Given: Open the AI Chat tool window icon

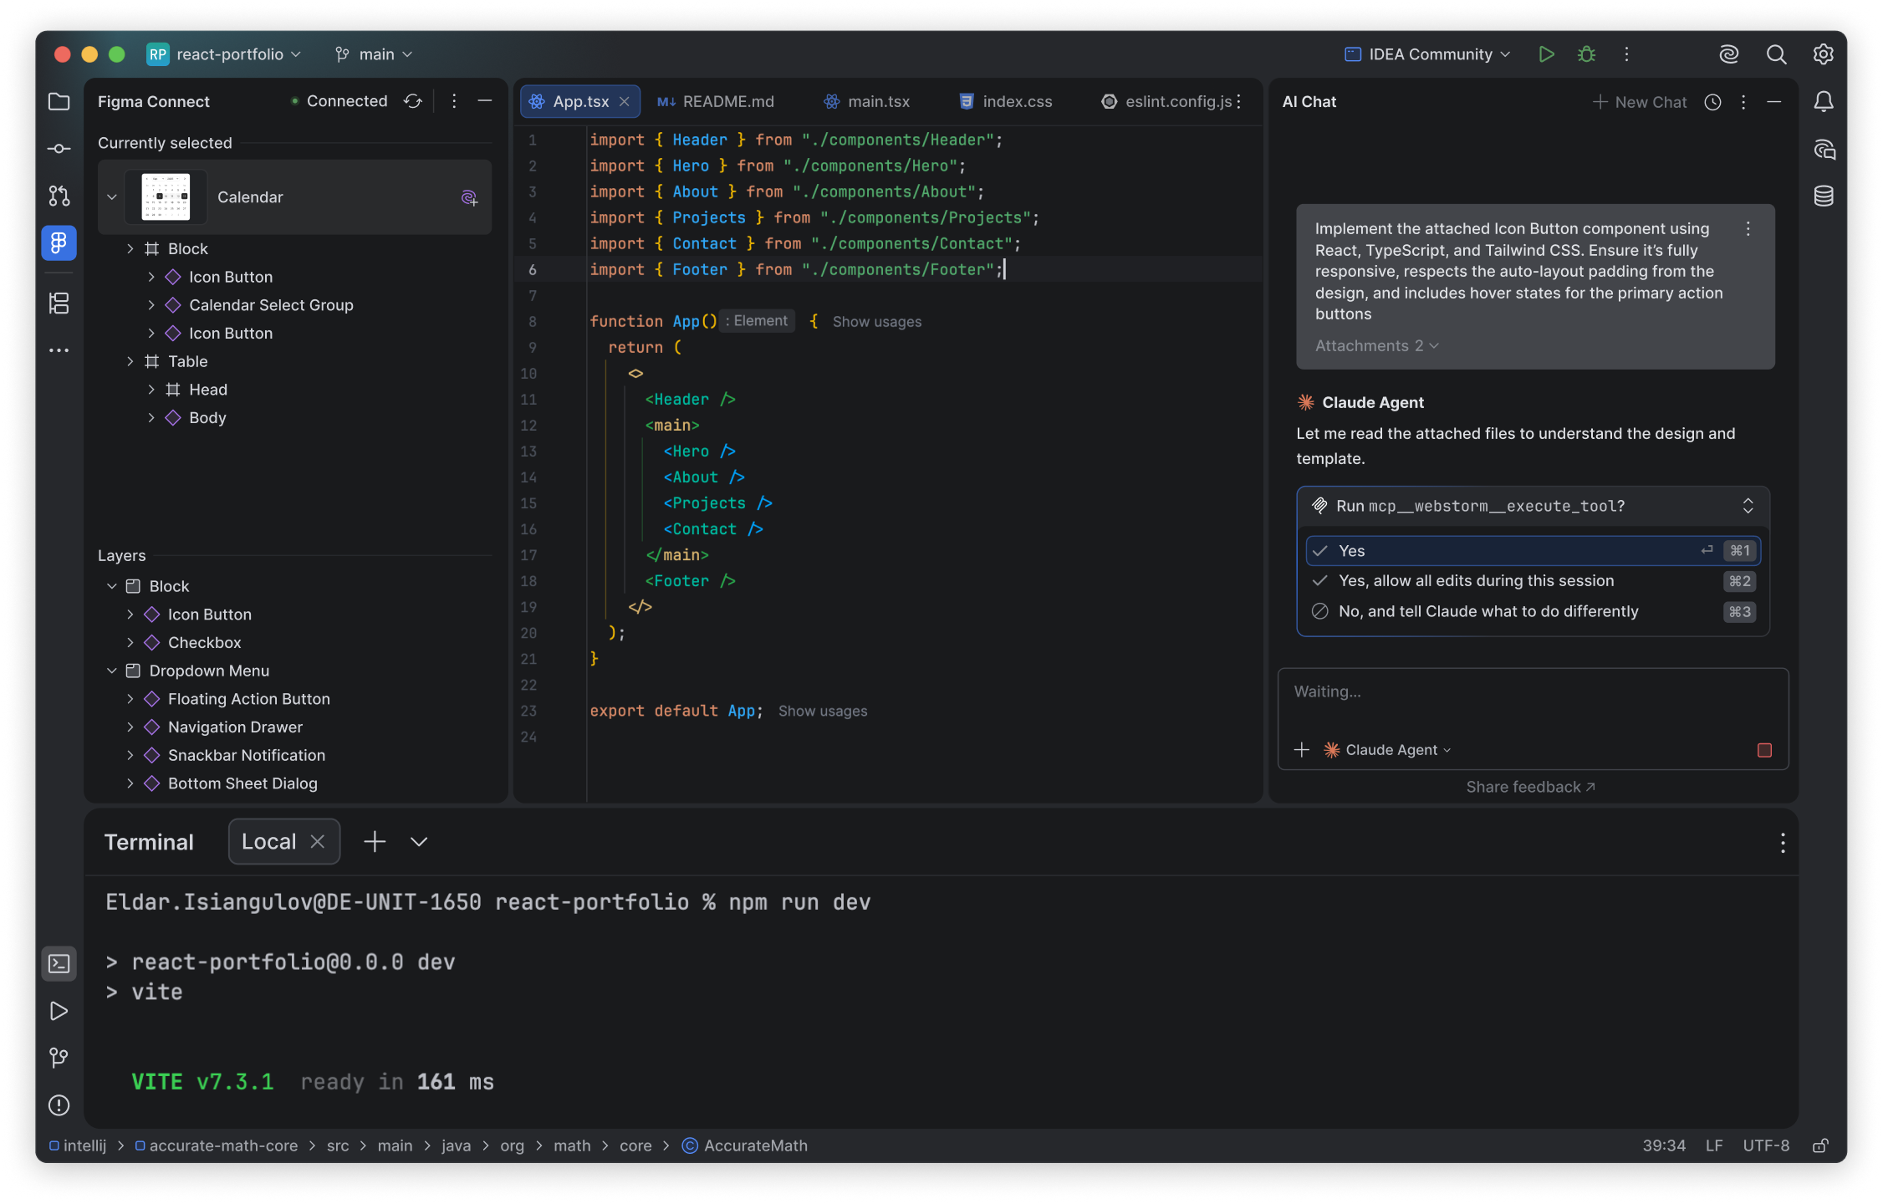Looking at the screenshot, I should click(1824, 150).
